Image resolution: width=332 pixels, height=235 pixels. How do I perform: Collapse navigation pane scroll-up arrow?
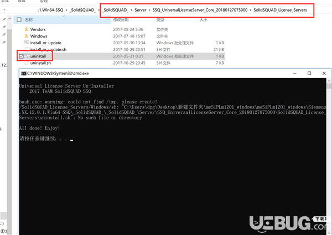point(9,19)
